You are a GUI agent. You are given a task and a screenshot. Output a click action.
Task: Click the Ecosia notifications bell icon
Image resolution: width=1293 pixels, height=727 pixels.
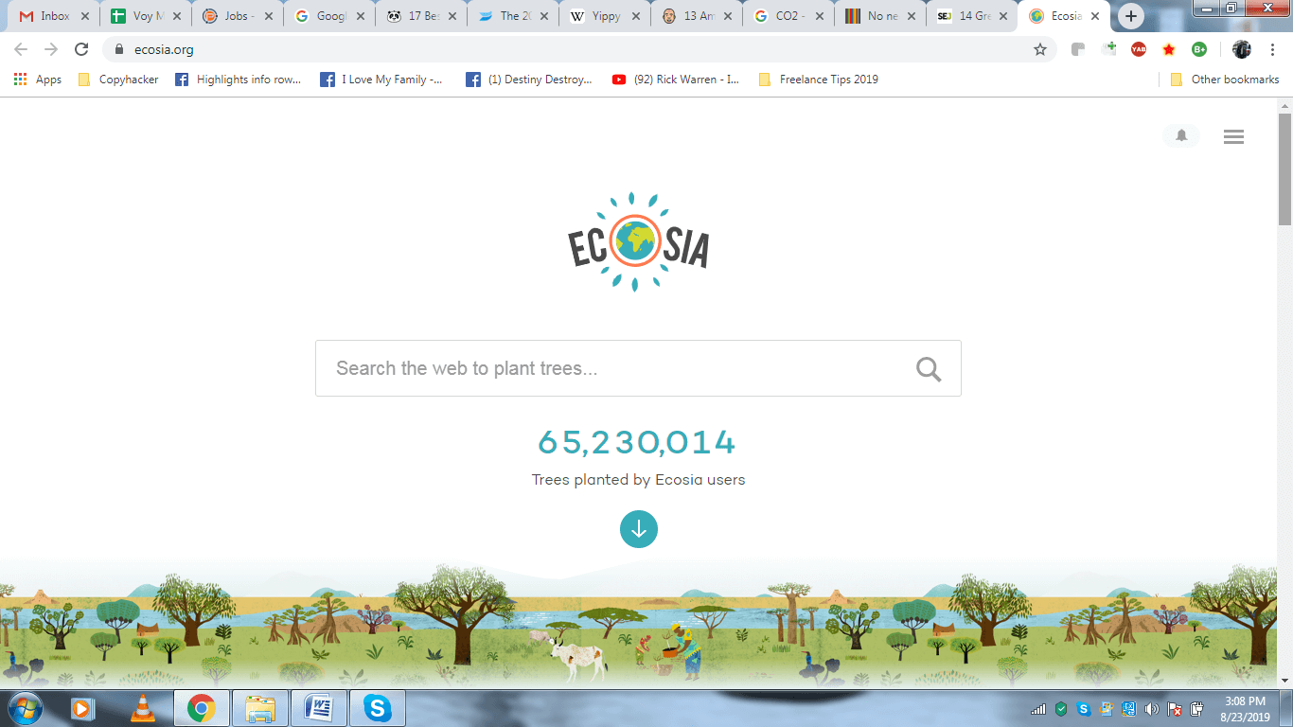point(1181,136)
